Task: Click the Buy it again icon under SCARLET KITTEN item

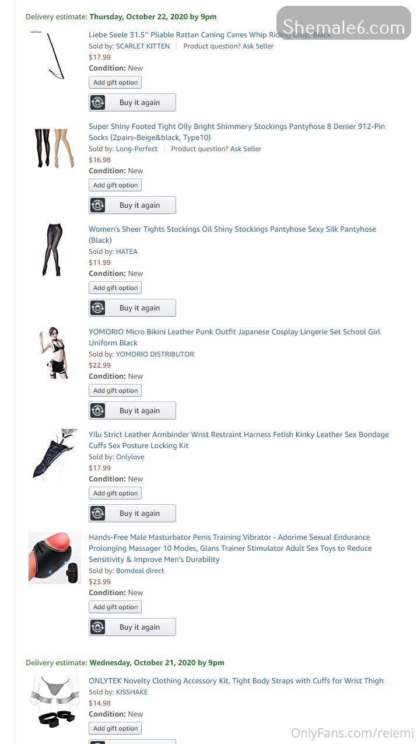Action: (98, 103)
